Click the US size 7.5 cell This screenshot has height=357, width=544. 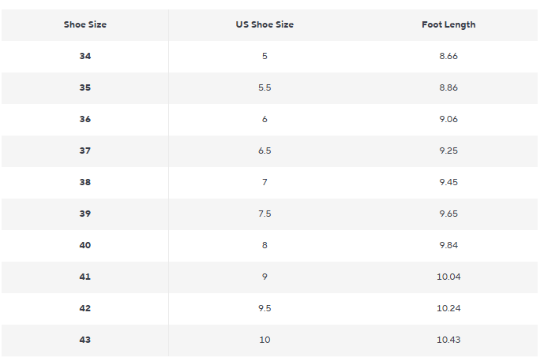click(x=264, y=214)
